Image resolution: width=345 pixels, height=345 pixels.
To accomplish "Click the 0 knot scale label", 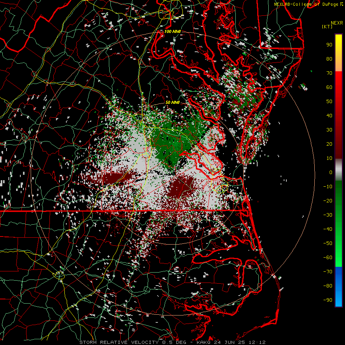I will (x=331, y=172).
